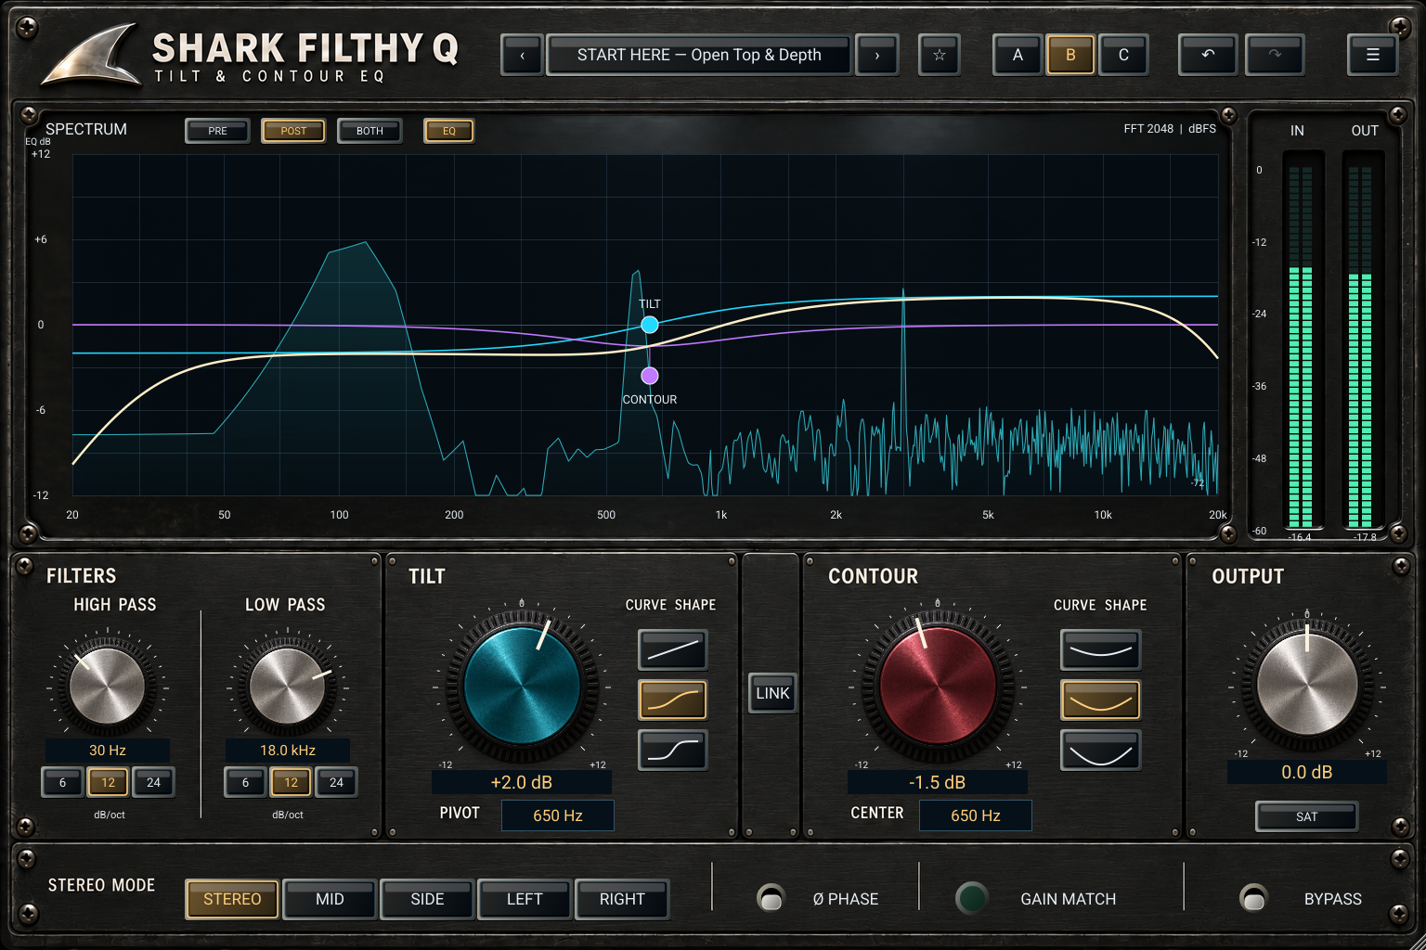Select the shallow contour curve shape

click(1100, 650)
